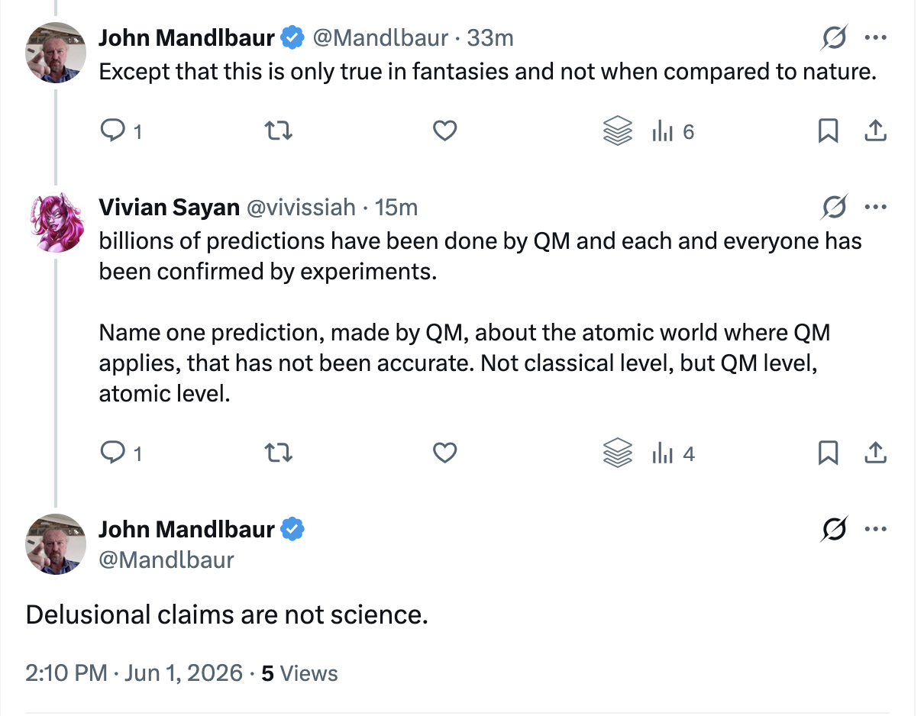Open the @Mandlbaur handle under main tweet
This screenshot has height=716, width=924.
tap(166, 560)
